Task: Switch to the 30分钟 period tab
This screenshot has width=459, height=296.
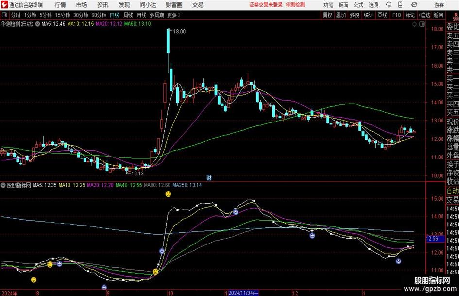Action: [81, 15]
